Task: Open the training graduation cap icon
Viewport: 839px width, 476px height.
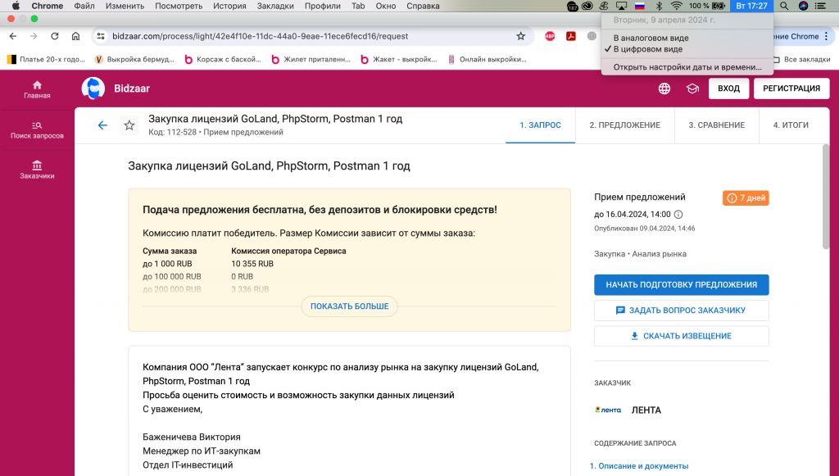Action: pos(692,88)
